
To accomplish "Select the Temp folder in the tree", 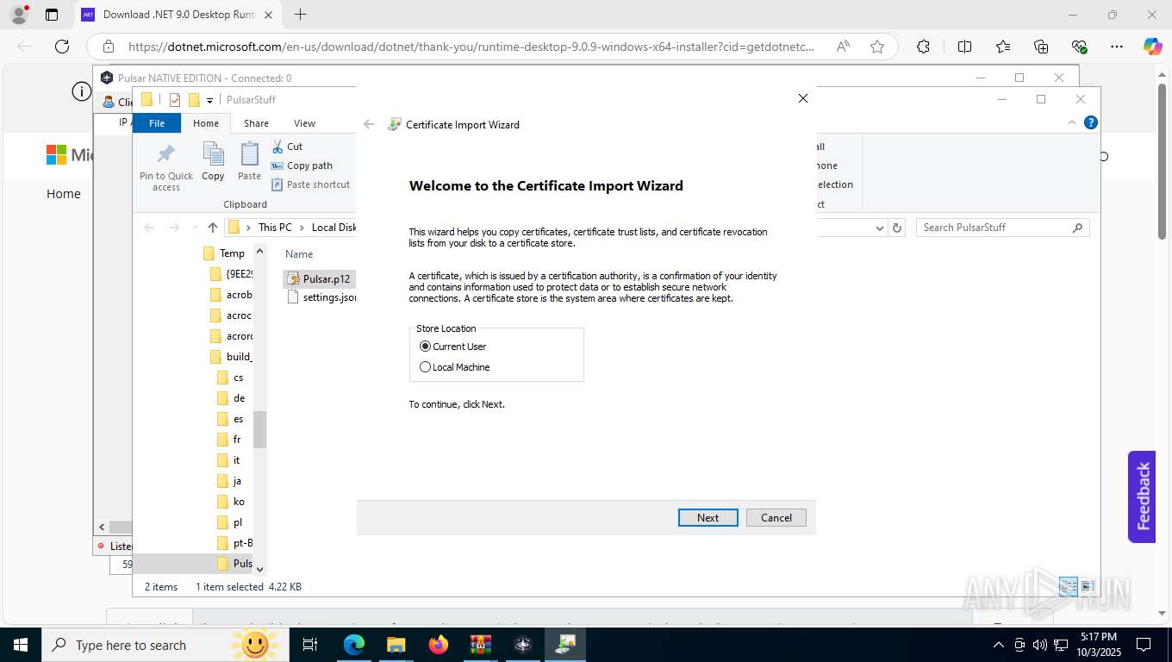I will click(x=224, y=253).
